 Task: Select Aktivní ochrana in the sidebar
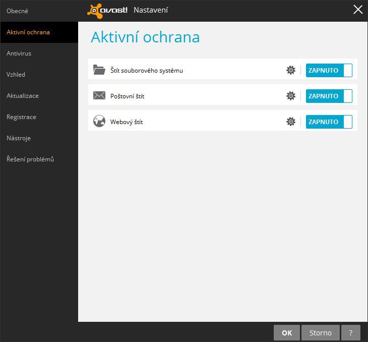[39, 32]
